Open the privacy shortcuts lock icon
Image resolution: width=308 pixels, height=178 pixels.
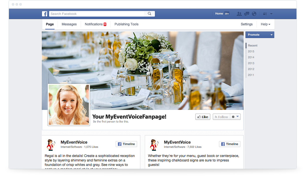point(265,14)
